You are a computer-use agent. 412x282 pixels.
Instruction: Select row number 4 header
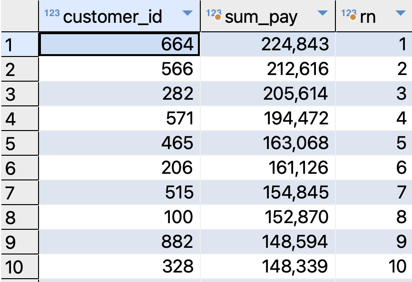click(x=20, y=118)
